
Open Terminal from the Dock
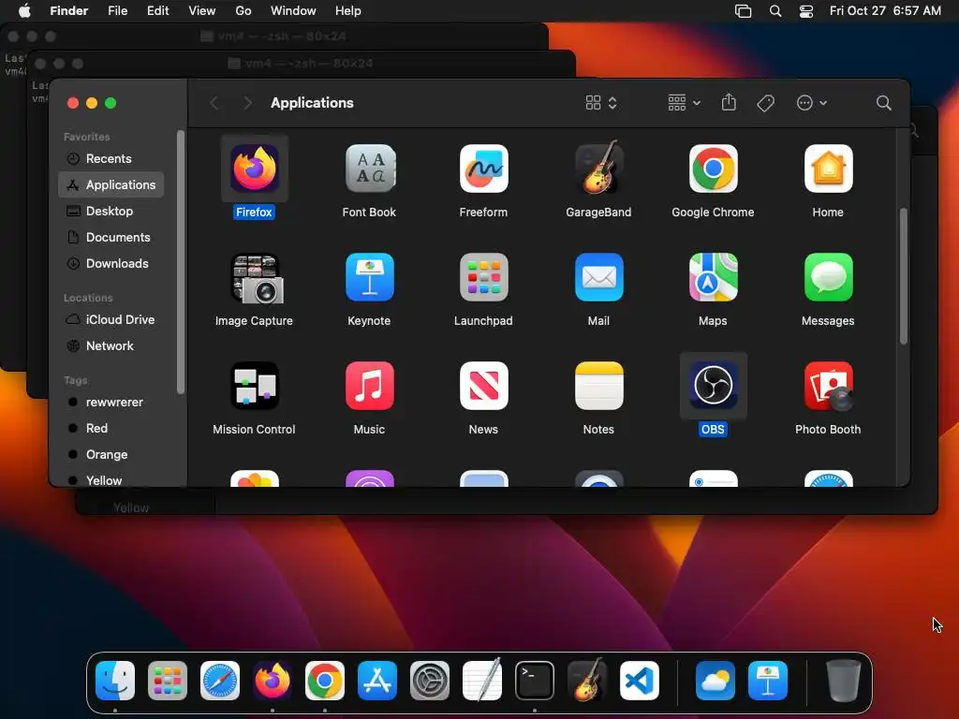[x=535, y=681]
